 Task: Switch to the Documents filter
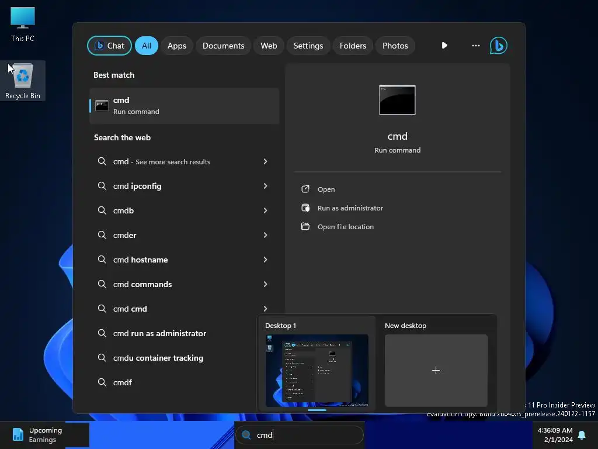223,46
